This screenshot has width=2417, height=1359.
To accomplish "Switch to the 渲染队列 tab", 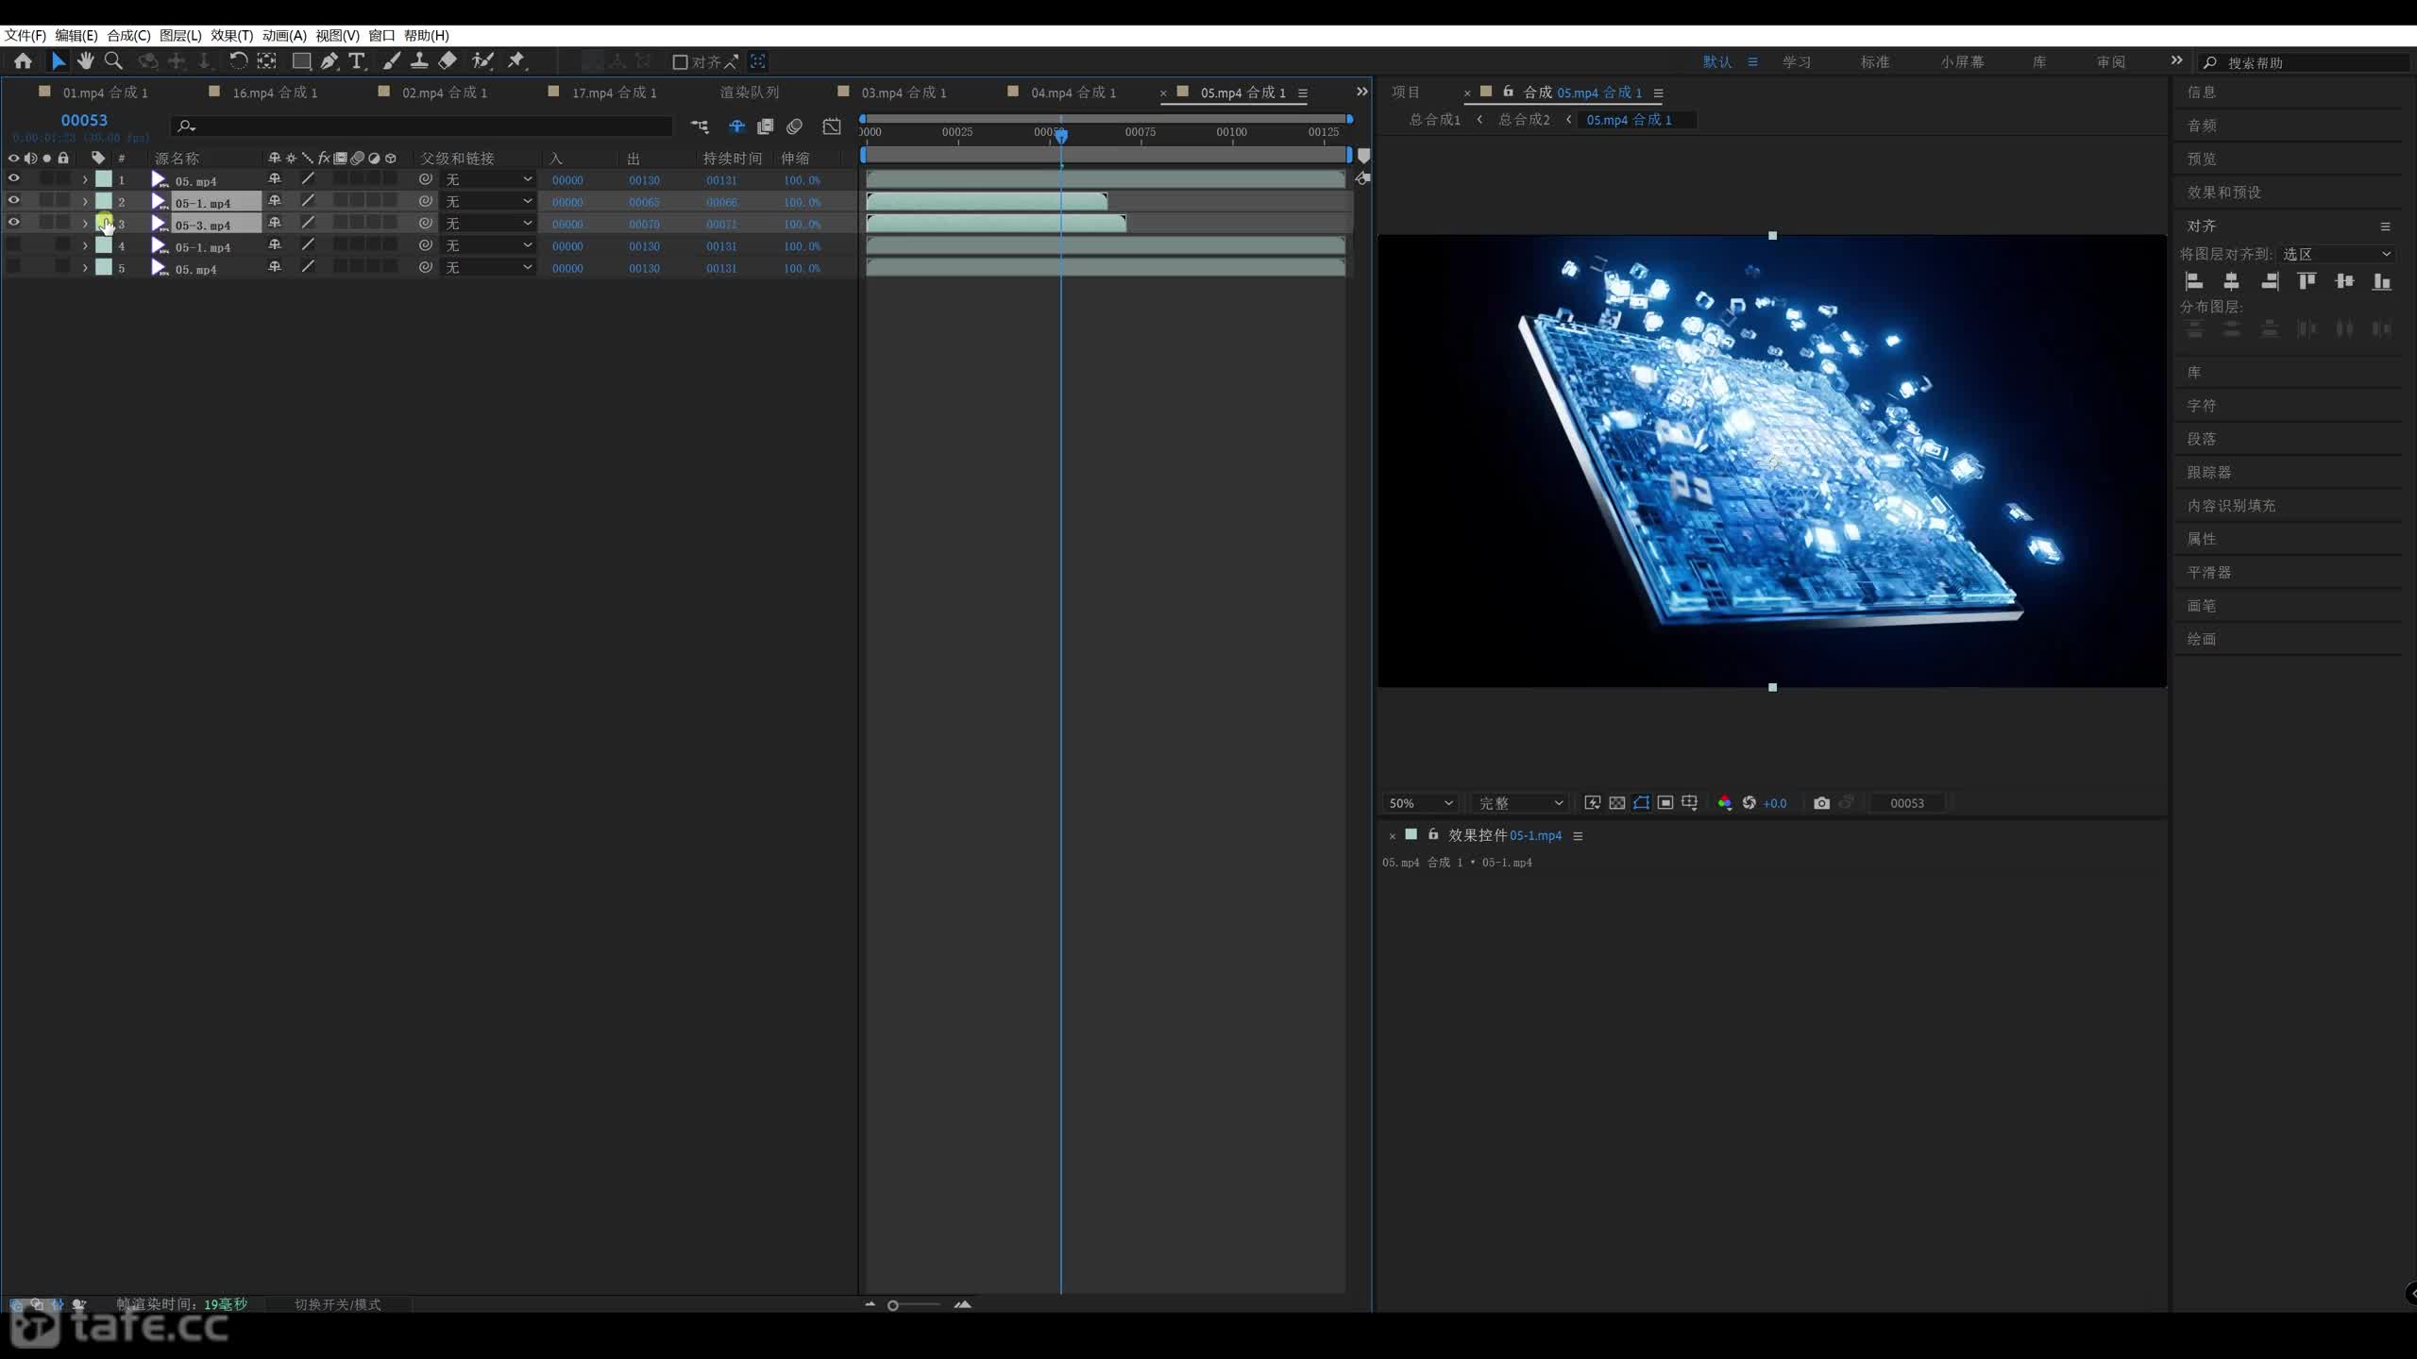I will click(750, 92).
